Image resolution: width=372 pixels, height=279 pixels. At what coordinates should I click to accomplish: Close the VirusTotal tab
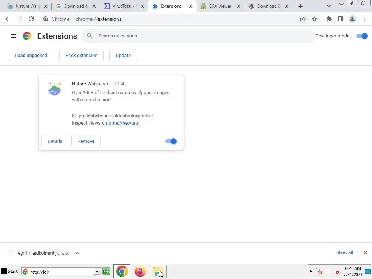[142, 6]
